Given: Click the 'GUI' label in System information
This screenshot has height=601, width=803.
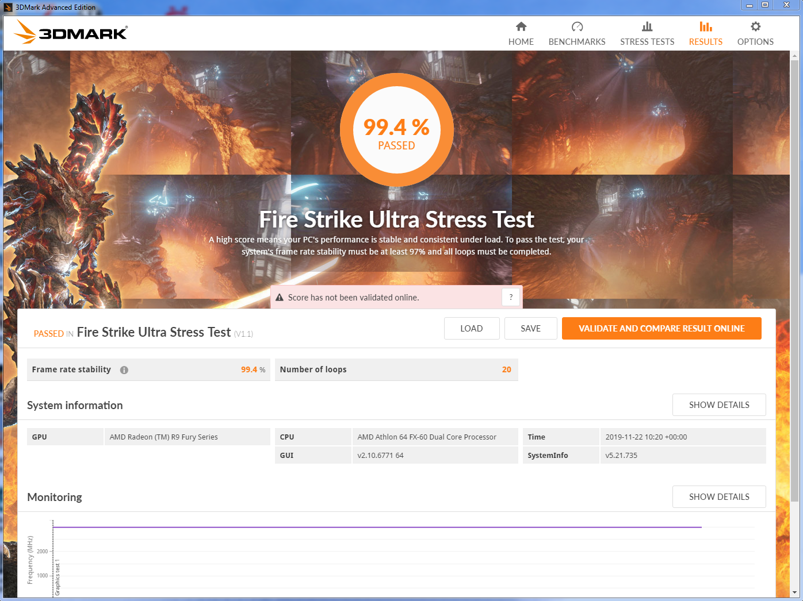Looking at the screenshot, I should 286,456.
